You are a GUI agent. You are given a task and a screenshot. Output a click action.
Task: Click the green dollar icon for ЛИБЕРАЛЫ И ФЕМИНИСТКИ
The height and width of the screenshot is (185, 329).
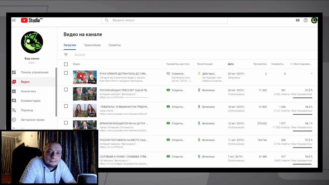tap(199, 107)
